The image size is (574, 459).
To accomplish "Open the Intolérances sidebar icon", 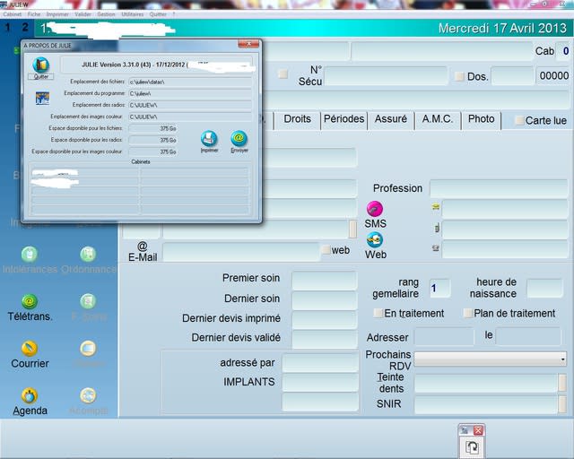I will click(30, 255).
